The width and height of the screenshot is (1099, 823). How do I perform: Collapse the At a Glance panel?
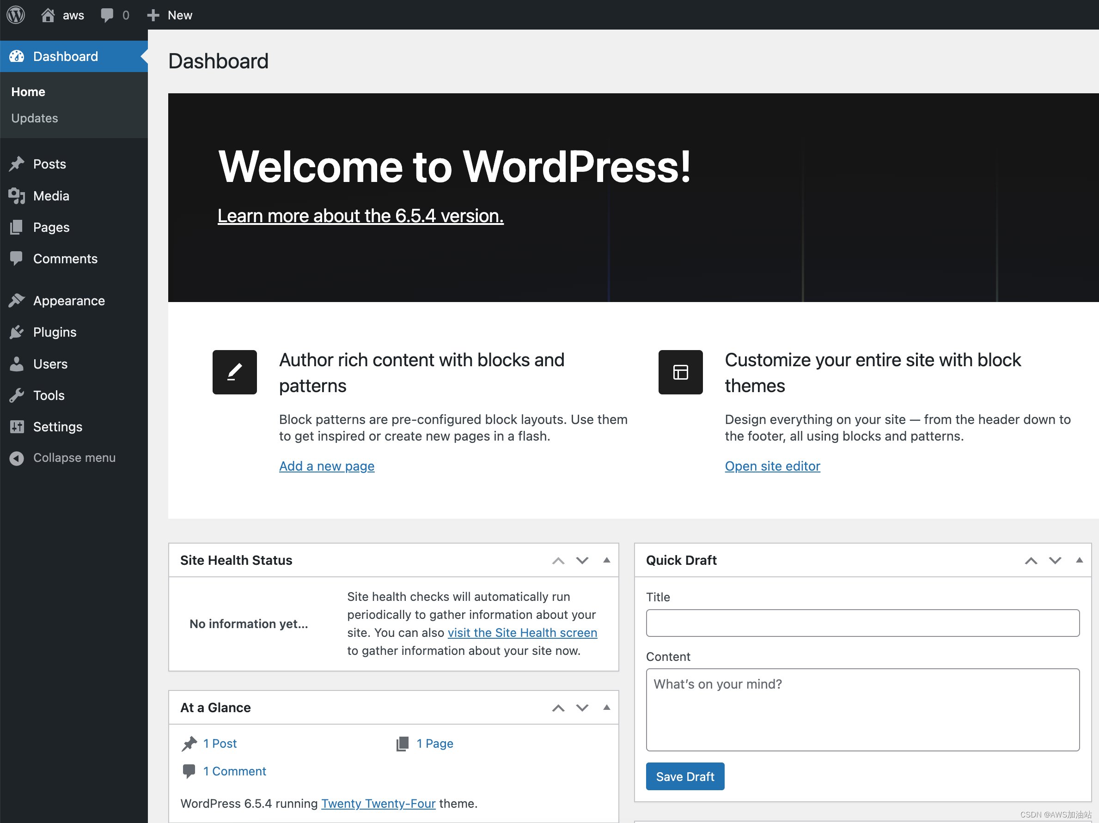pyautogui.click(x=607, y=708)
